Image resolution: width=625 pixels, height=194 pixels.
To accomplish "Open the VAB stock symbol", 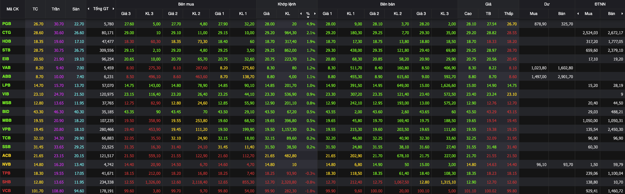I will click(x=6, y=68).
